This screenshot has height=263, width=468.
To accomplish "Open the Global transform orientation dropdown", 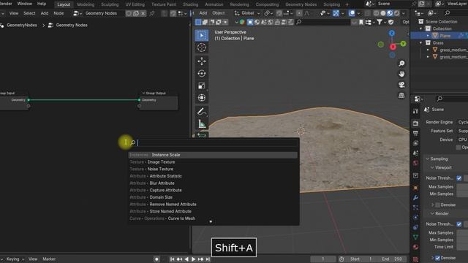I will click(x=247, y=13).
